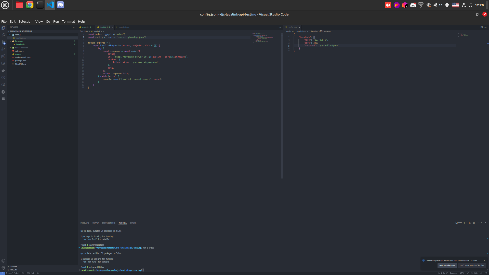
Task: Click Don't Show Again for '.ks' files
Action: tap(472, 266)
